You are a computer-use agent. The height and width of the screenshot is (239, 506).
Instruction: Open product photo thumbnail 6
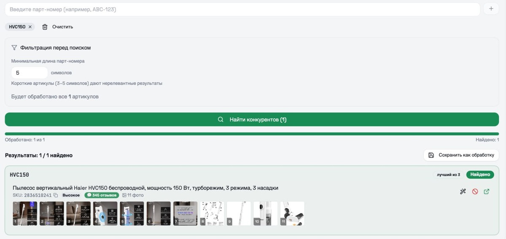coord(159,213)
